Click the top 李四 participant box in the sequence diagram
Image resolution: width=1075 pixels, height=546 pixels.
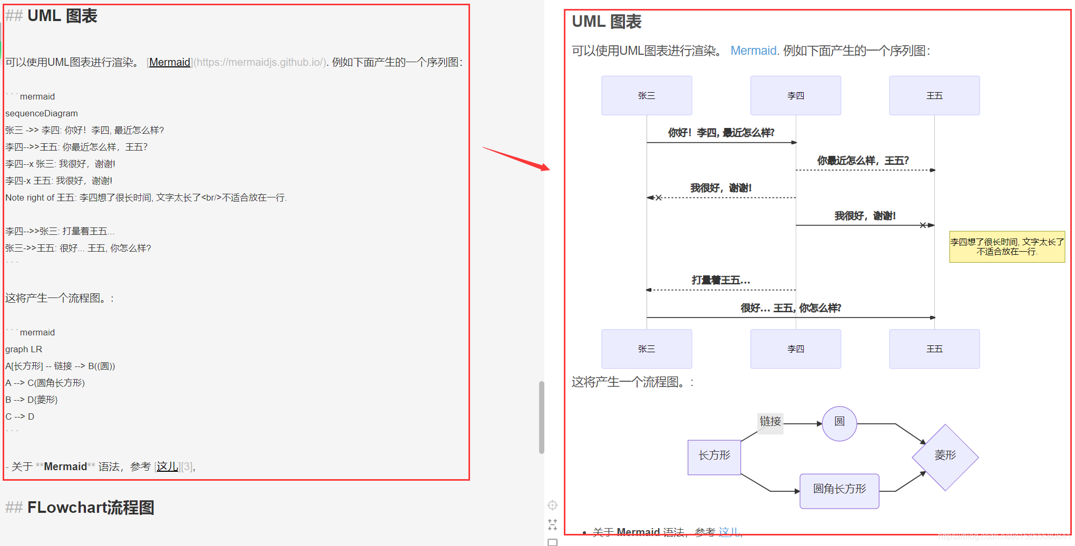pyautogui.click(x=796, y=95)
